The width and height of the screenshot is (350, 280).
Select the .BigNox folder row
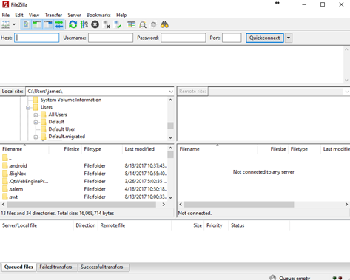click(84, 174)
